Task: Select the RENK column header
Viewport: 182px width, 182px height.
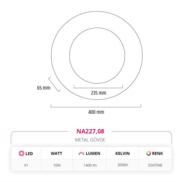Action: point(158,154)
